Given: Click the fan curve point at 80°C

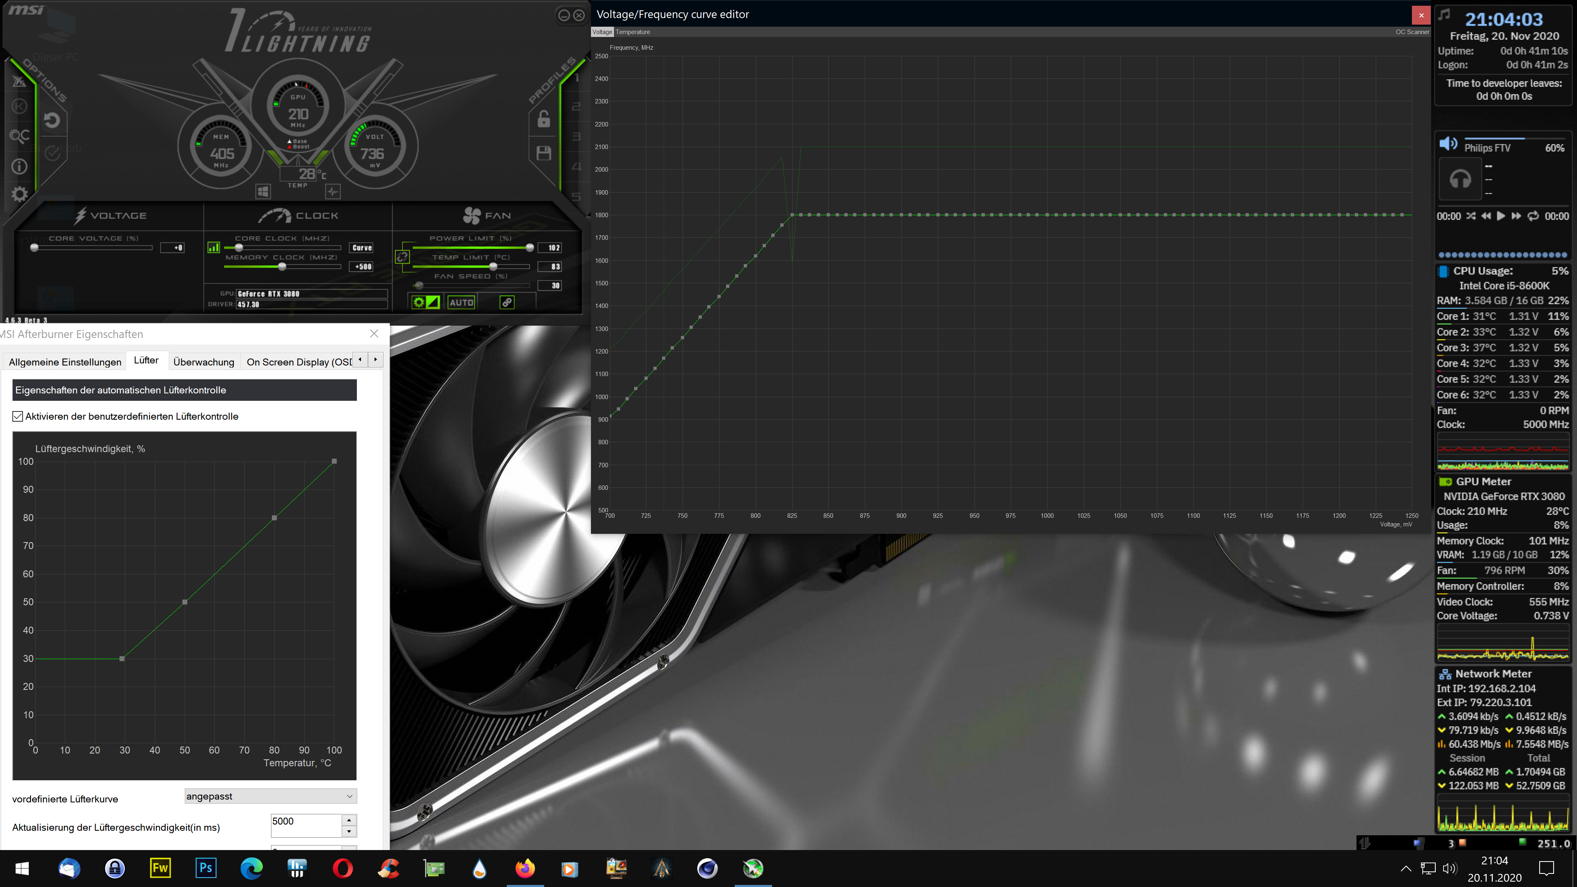Looking at the screenshot, I should [274, 518].
